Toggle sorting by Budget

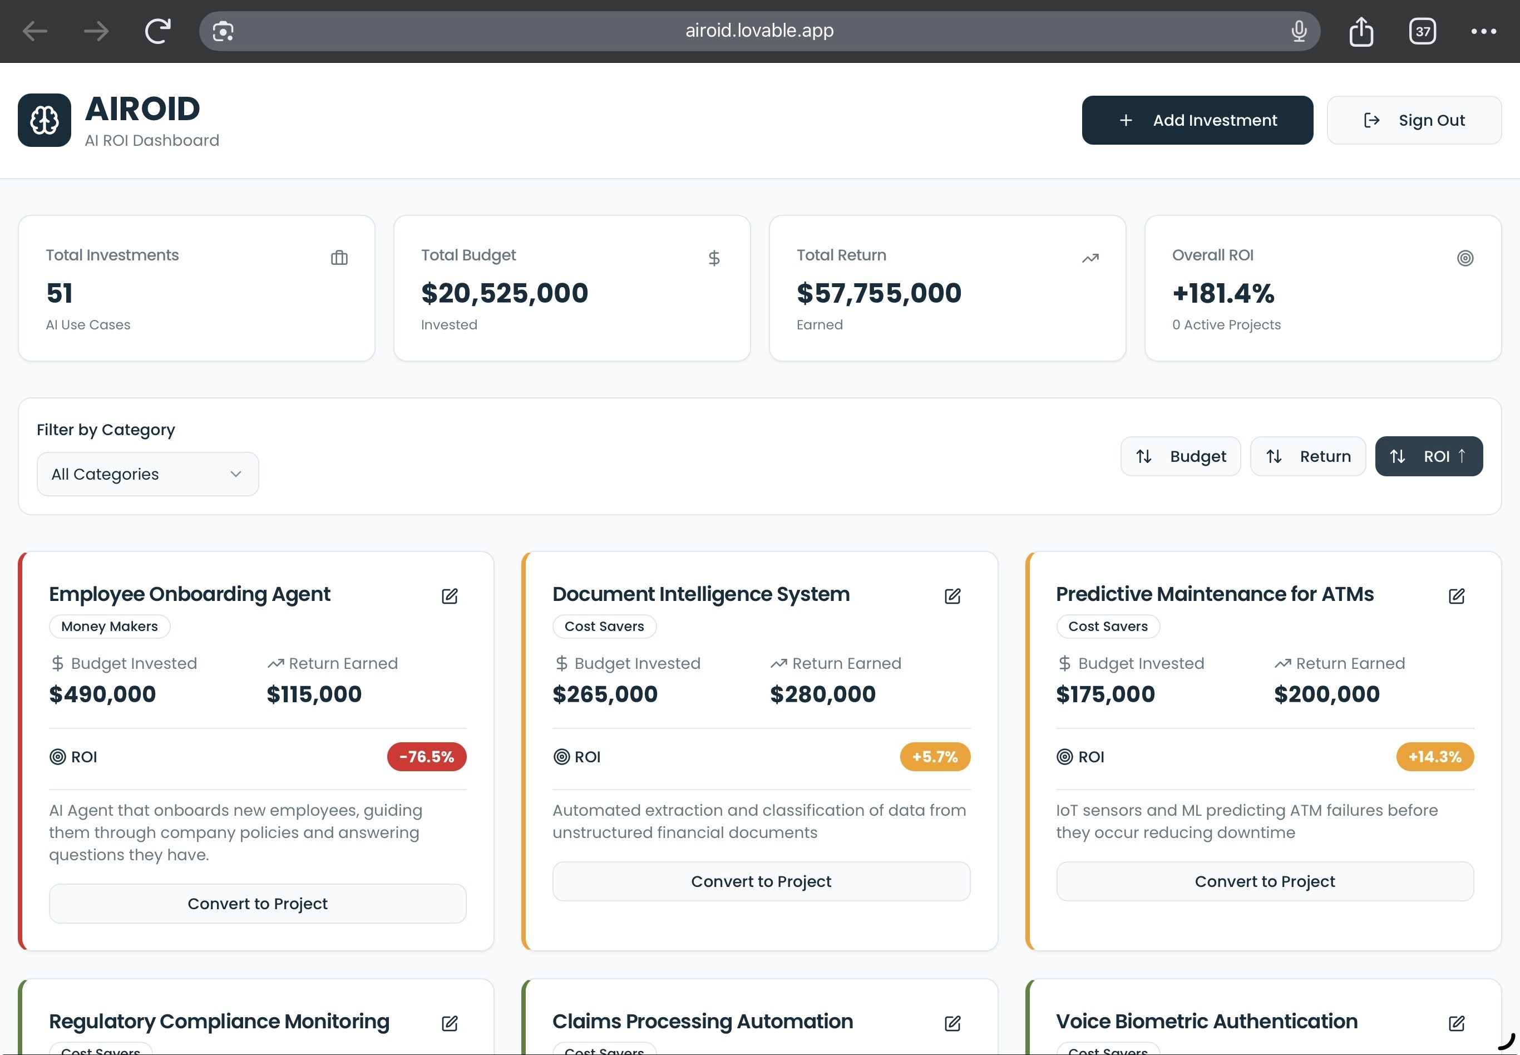click(1180, 456)
